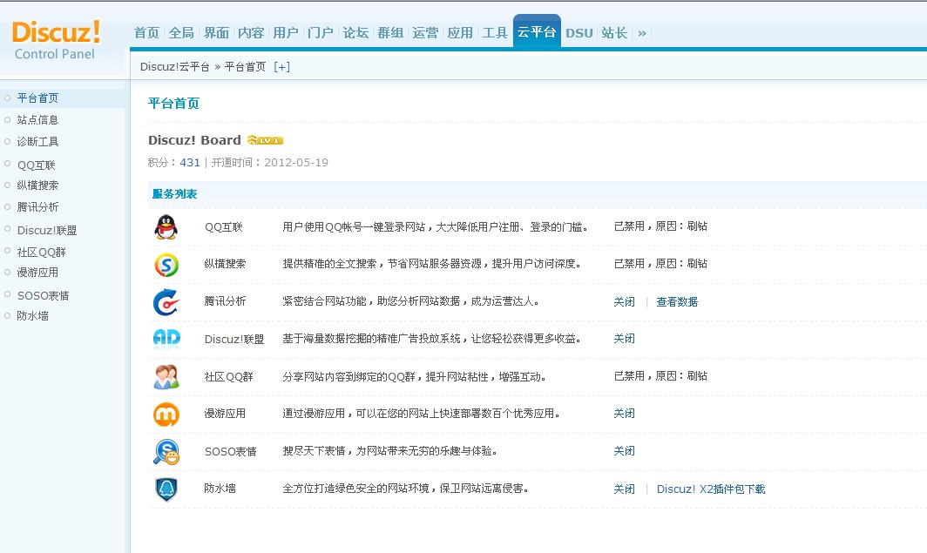Open the 群组 top menu

[391, 33]
